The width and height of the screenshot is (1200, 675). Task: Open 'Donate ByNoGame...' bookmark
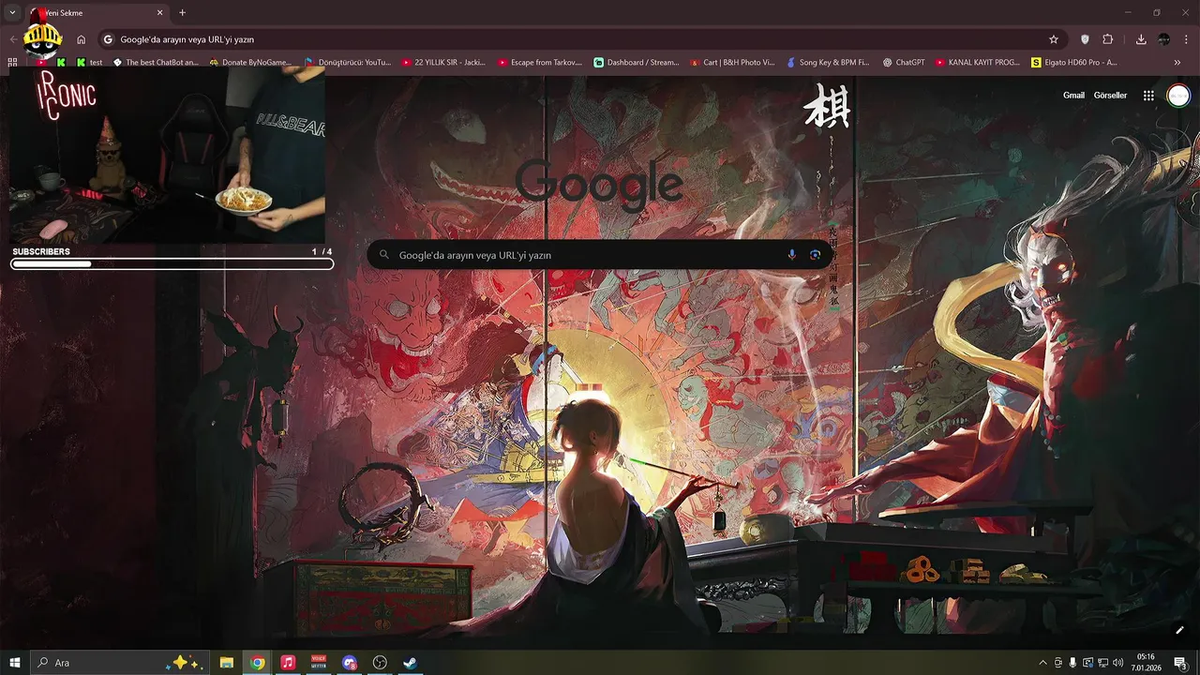250,62
